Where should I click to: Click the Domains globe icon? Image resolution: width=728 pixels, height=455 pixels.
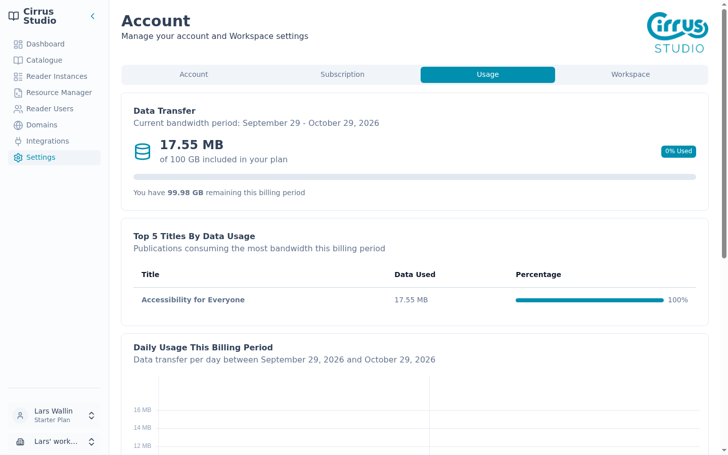click(x=18, y=125)
